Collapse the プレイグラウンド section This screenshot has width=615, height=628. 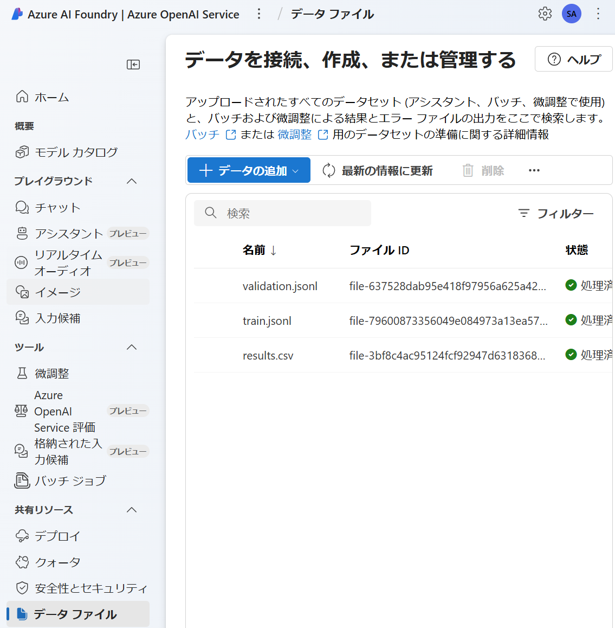tap(131, 181)
